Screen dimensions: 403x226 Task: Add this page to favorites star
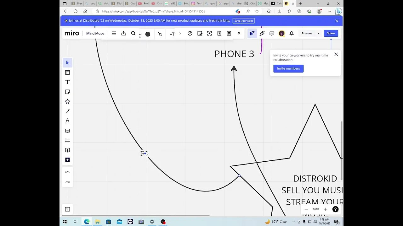(257, 11)
